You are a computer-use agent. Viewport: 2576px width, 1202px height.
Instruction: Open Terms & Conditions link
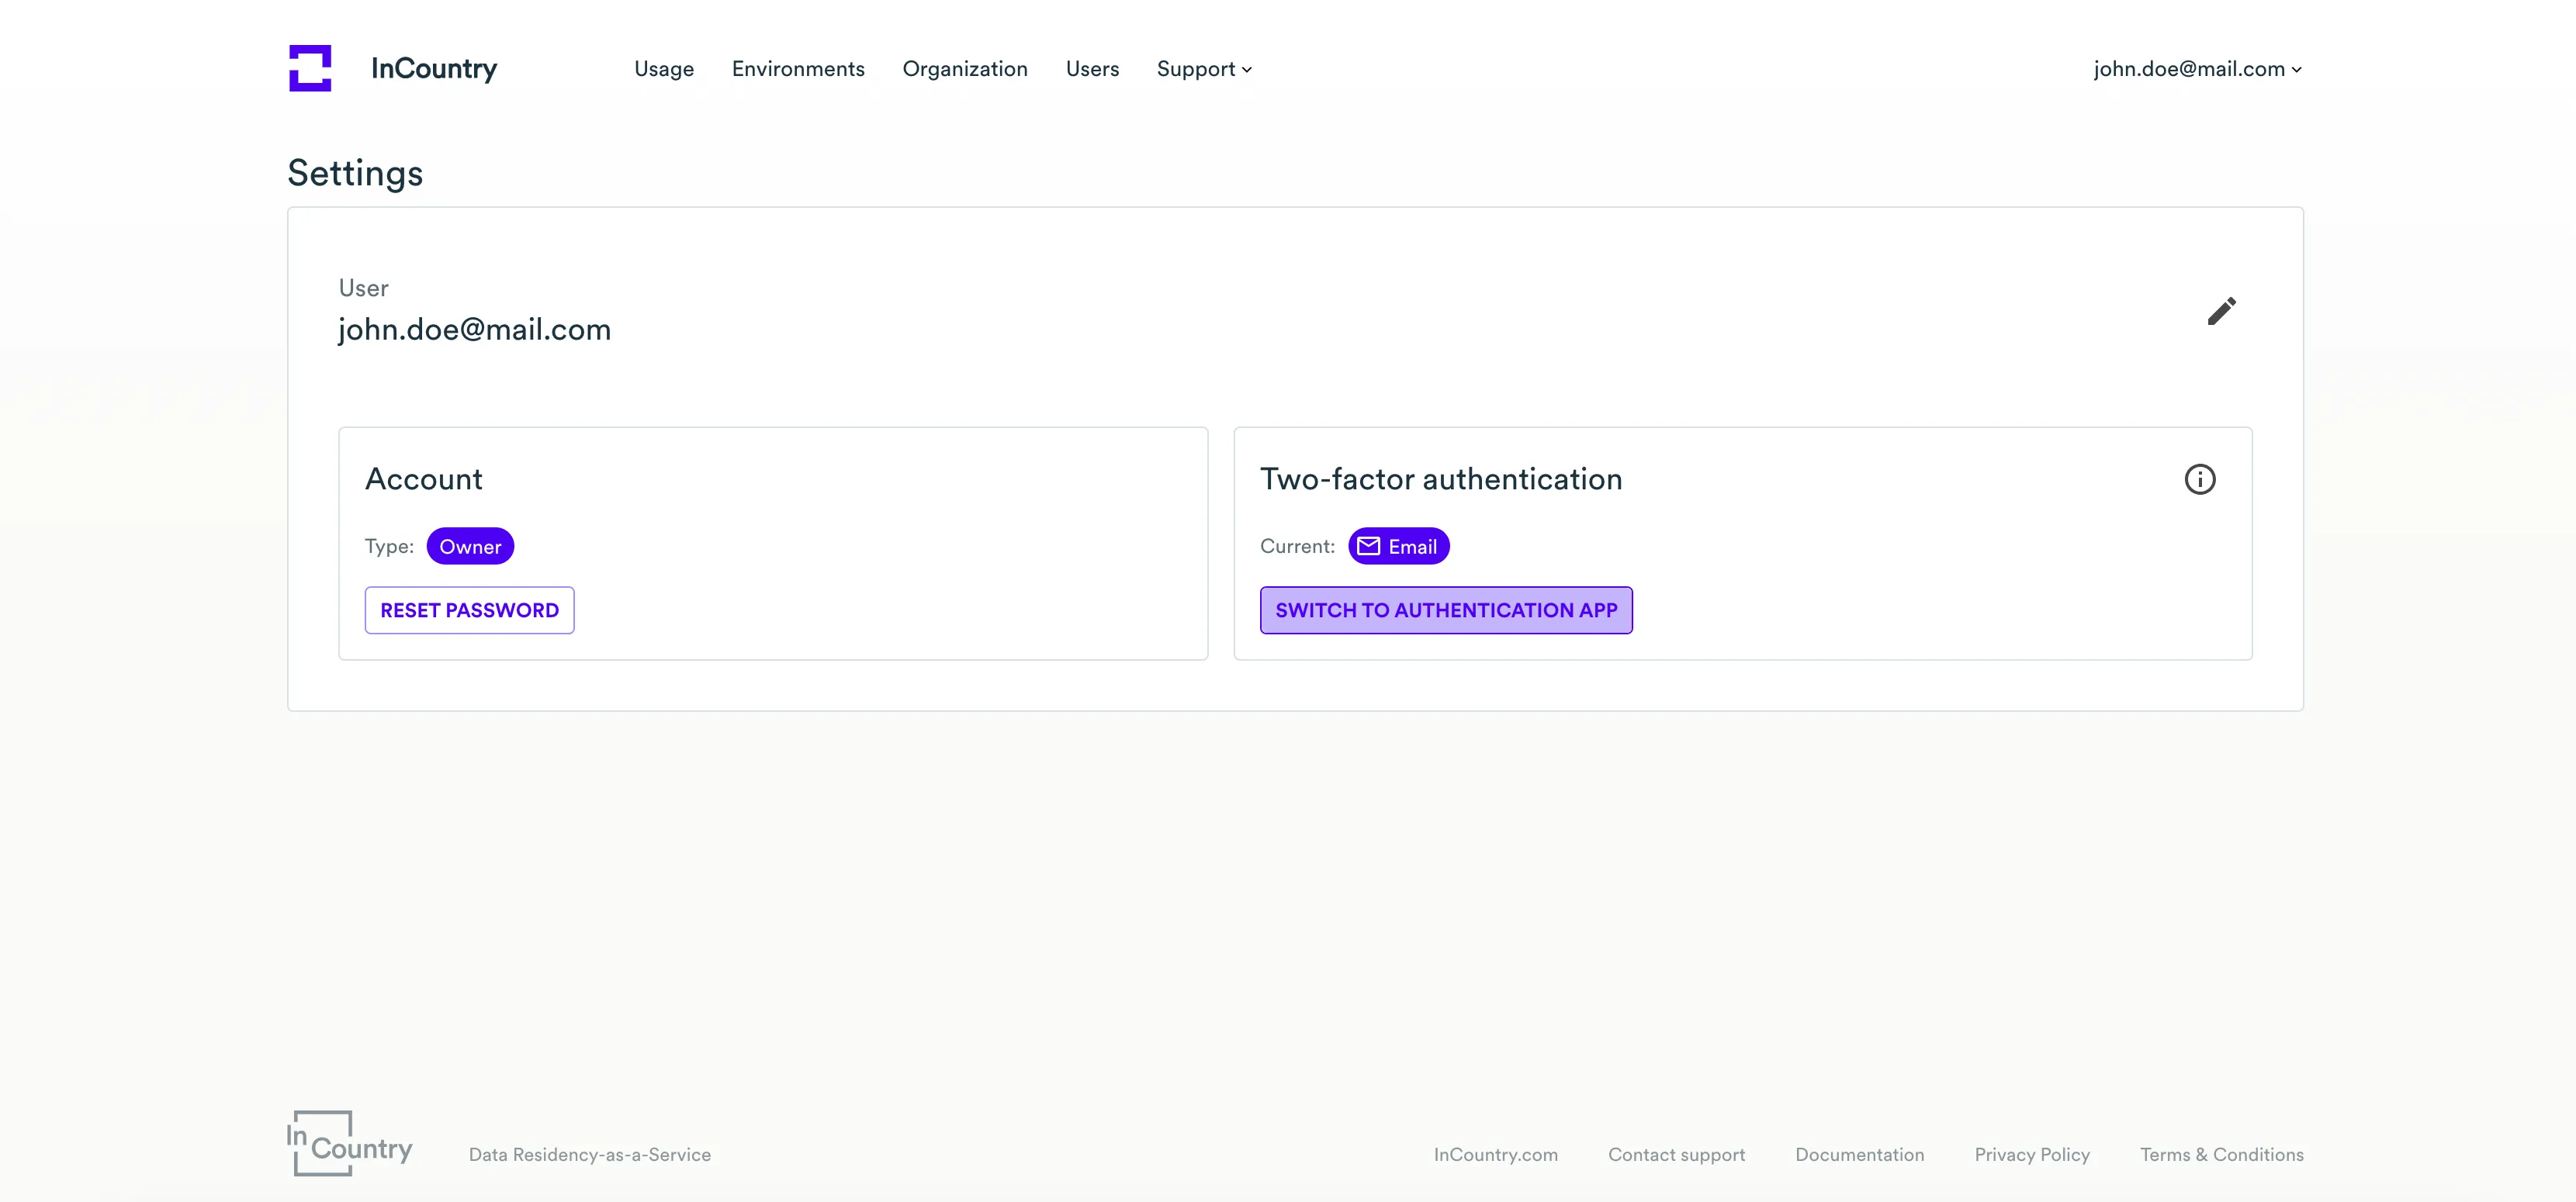point(2221,1154)
